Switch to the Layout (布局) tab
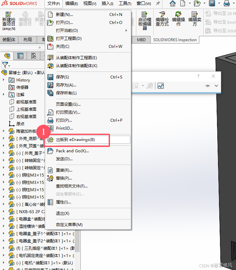This screenshot has width=236, height=270. click(x=27, y=40)
